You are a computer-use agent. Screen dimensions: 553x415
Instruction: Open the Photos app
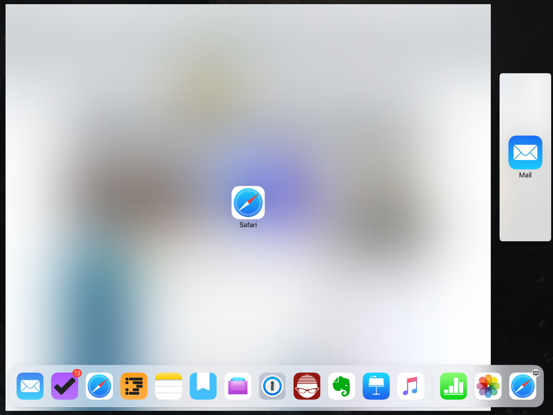[x=488, y=386]
